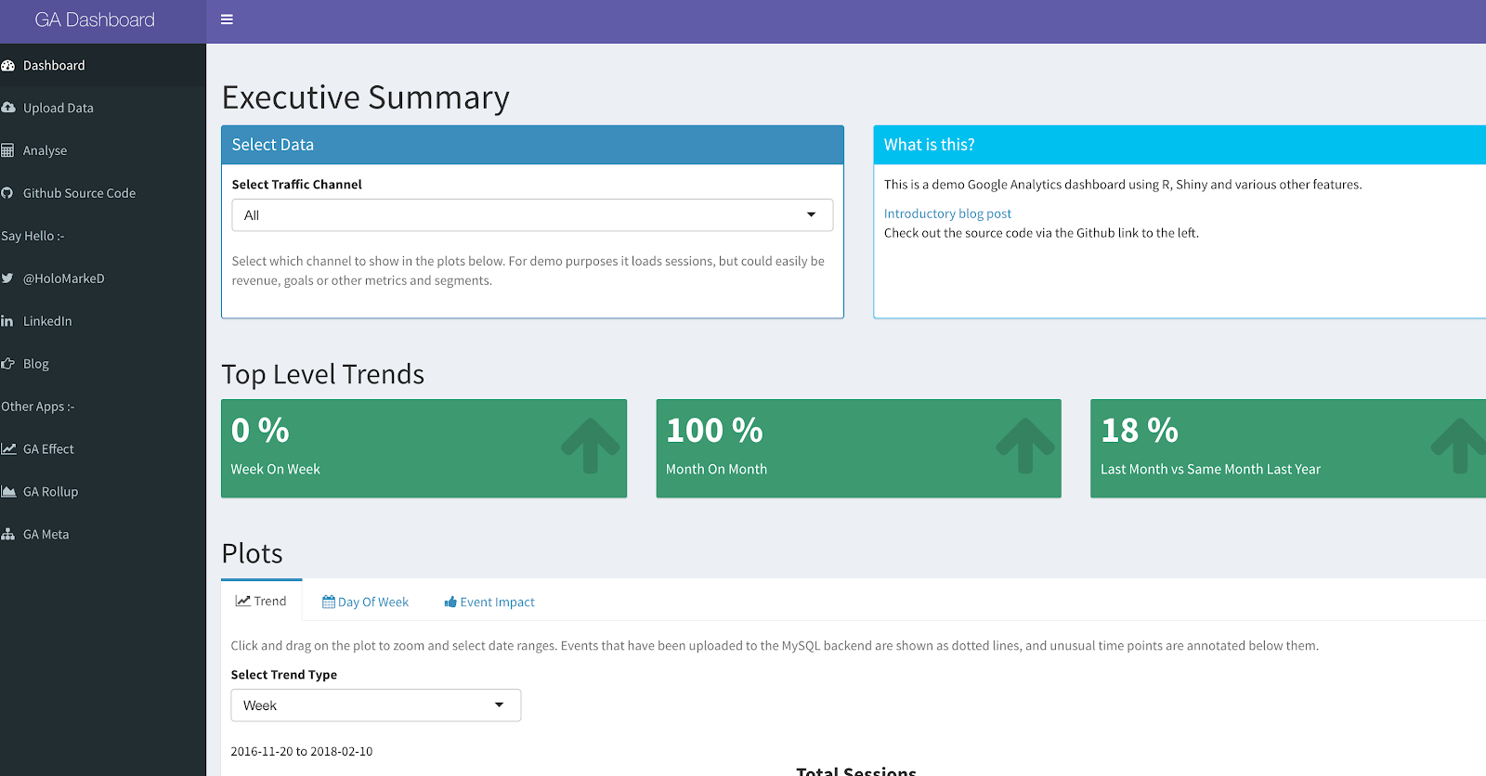Click the Select Data panel header
Image resolution: width=1486 pixels, height=776 pixels.
532,145
